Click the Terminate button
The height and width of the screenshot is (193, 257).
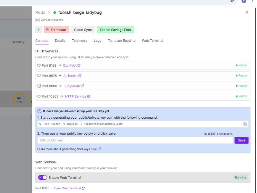56,30
